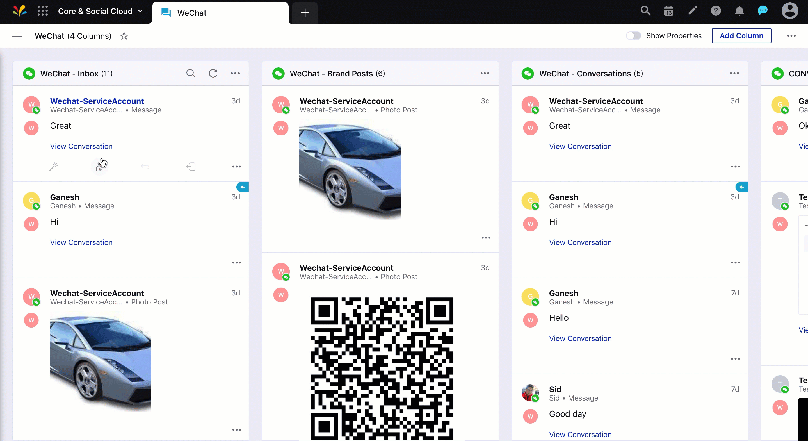Open more options on Conversations Great message

pyautogui.click(x=735, y=166)
